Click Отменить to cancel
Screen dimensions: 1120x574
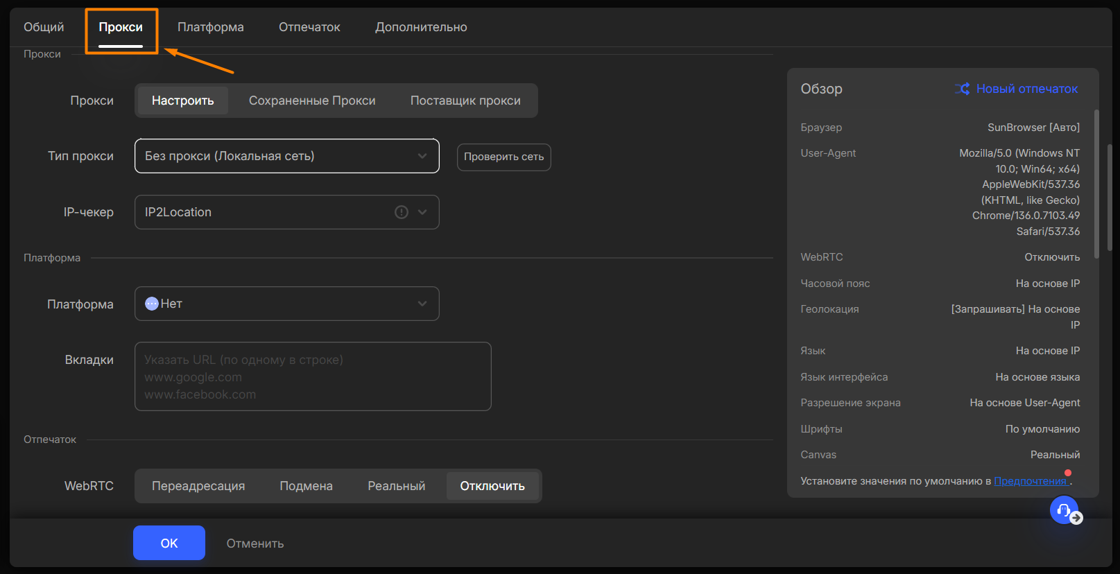click(255, 543)
